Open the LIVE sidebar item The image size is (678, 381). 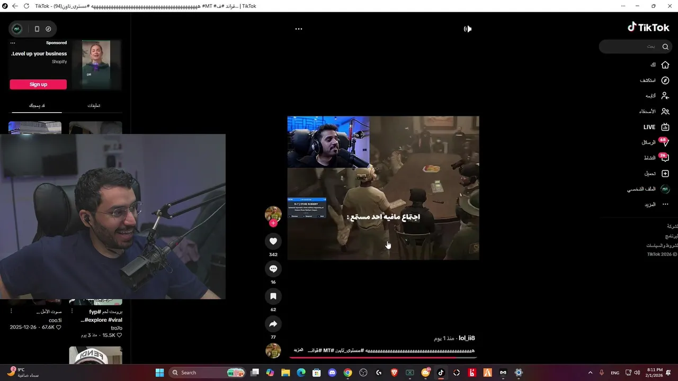656,127
